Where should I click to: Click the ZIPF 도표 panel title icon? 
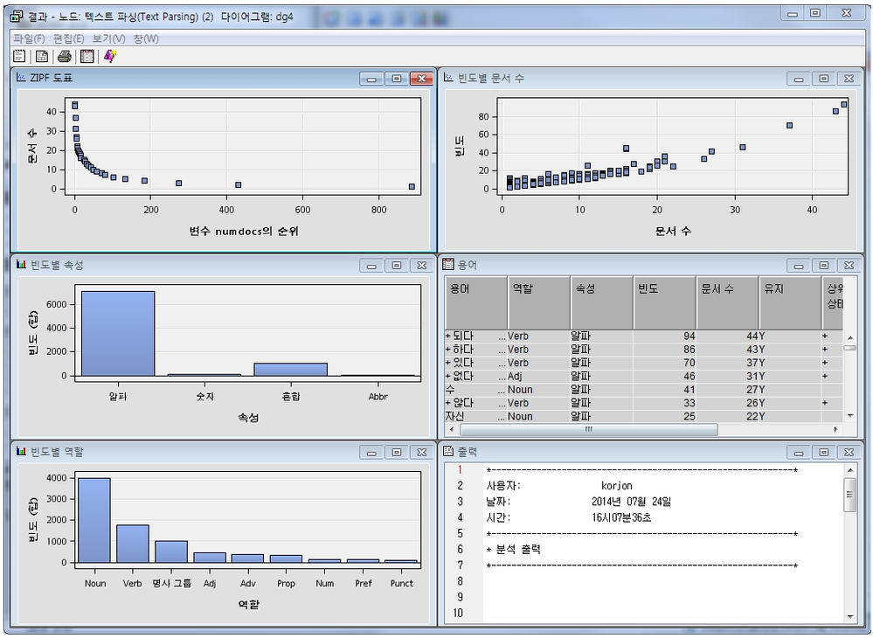click(x=21, y=78)
